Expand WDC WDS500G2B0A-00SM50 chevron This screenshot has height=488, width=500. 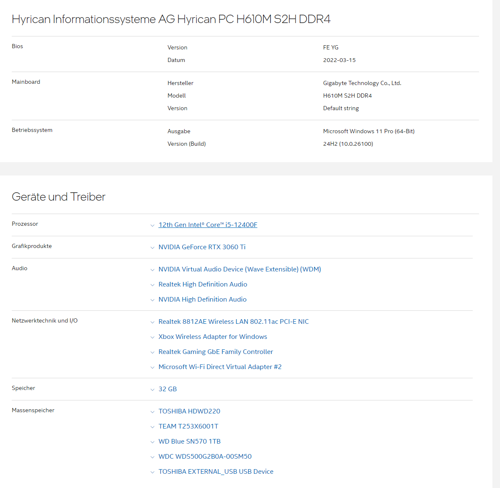click(152, 457)
